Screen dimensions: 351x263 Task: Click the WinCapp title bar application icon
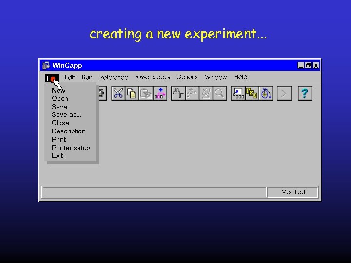point(46,65)
